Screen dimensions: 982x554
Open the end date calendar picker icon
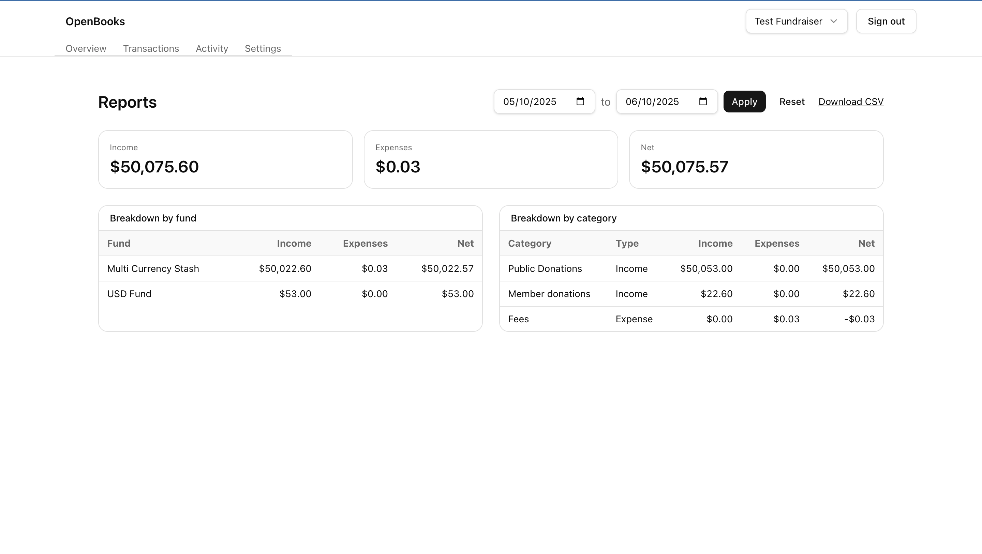pyautogui.click(x=703, y=101)
